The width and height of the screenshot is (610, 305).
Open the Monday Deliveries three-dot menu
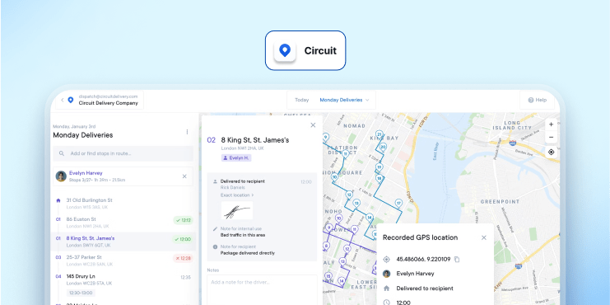pos(187,132)
